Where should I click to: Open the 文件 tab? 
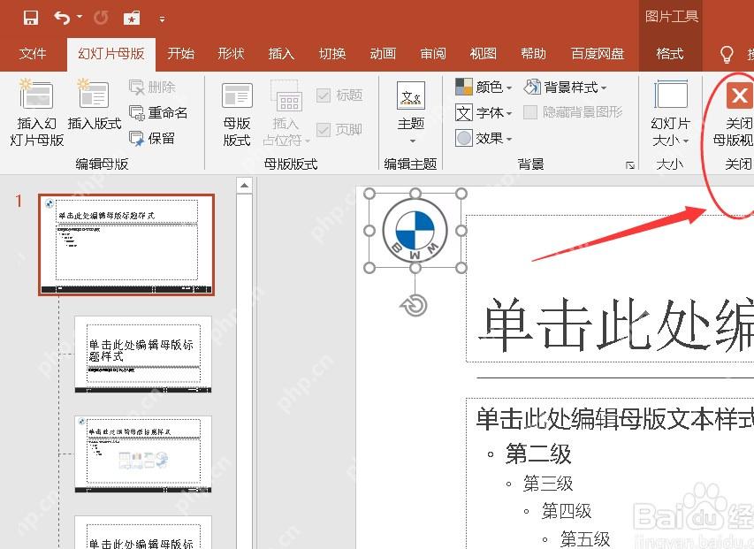pyautogui.click(x=33, y=53)
